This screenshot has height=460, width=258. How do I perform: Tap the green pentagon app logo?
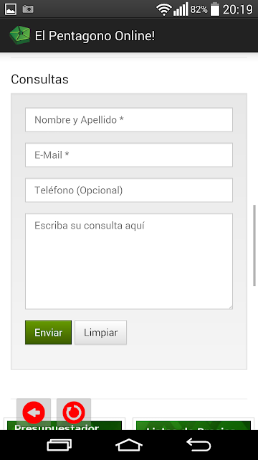click(20, 35)
